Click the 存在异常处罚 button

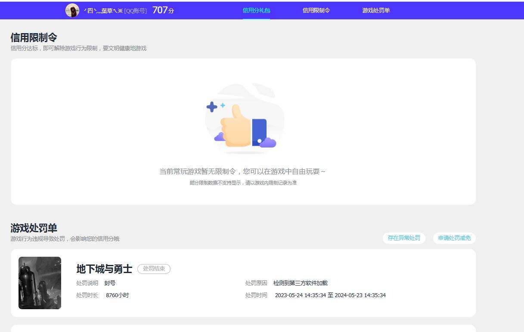404,238
